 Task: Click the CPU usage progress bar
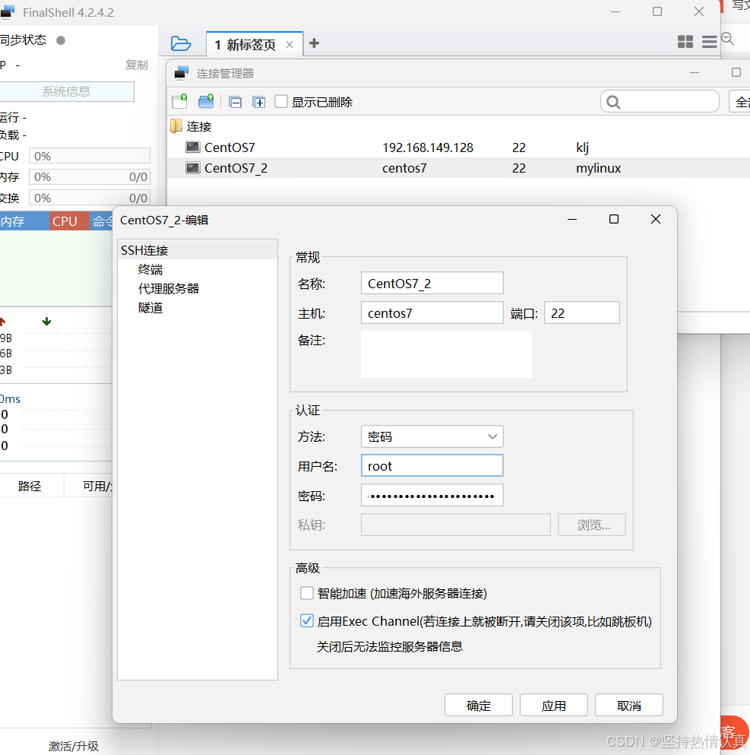tap(90, 156)
